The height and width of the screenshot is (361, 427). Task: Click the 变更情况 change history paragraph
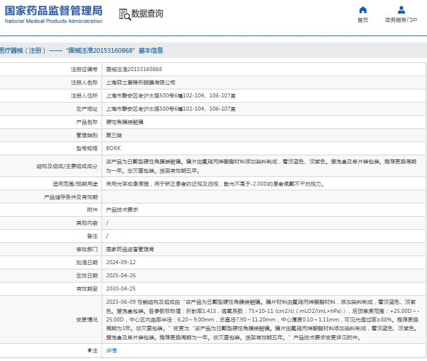[x=262, y=320]
